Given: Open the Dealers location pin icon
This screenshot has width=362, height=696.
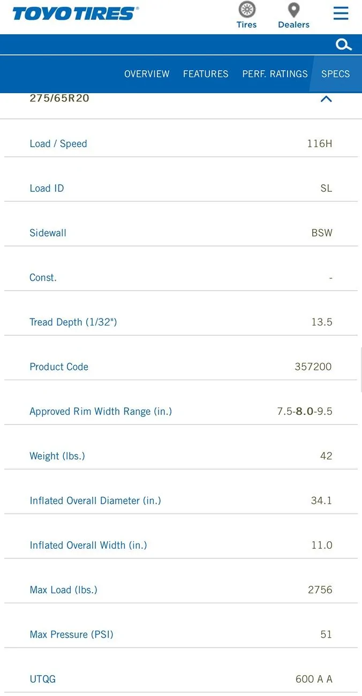Looking at the screenshot, I should (293, 10).
